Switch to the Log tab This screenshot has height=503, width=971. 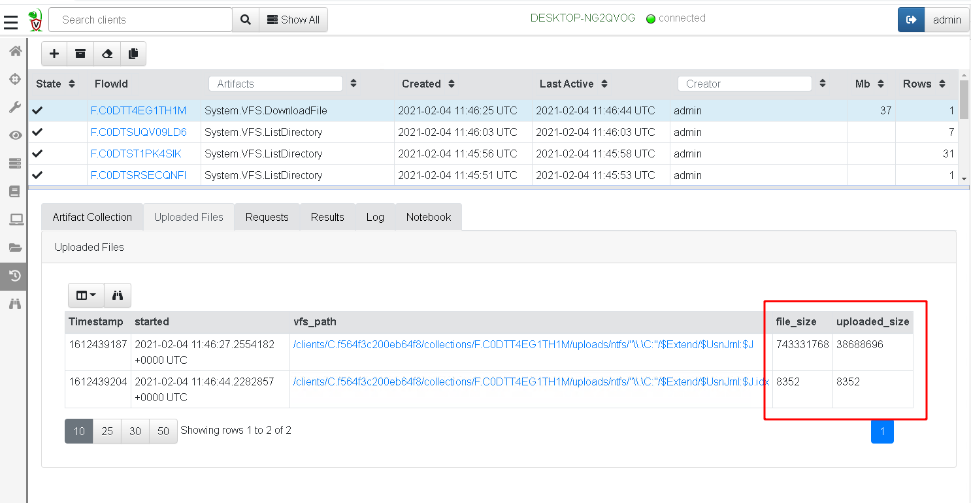(375, 218)
